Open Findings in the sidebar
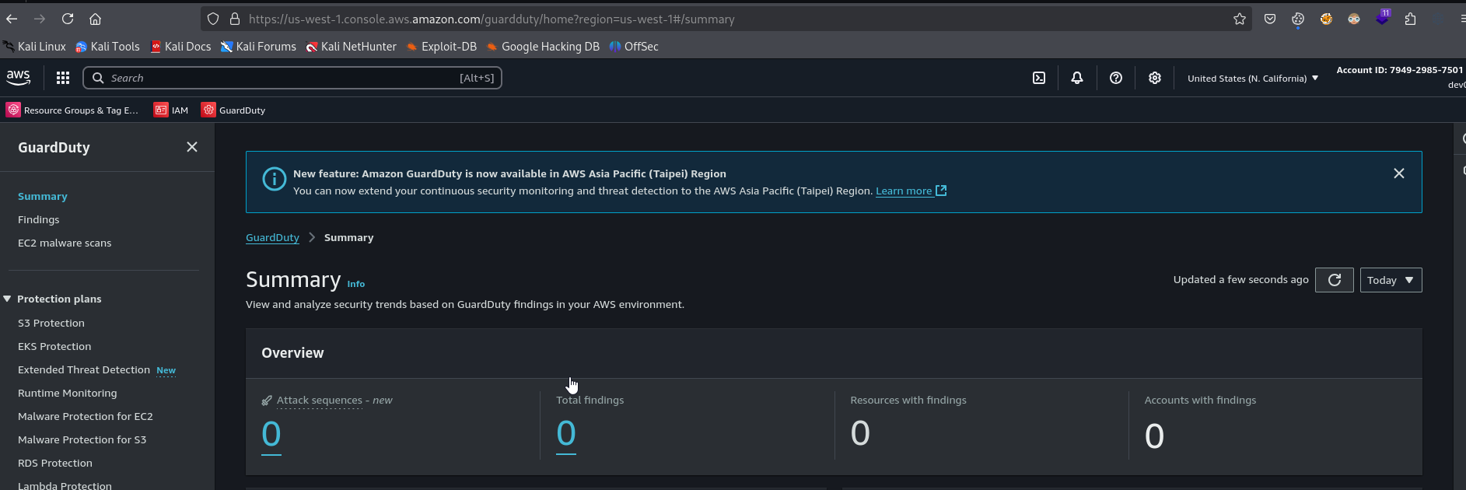Screen dimensions: 1466x490 [x=39, y=219]
